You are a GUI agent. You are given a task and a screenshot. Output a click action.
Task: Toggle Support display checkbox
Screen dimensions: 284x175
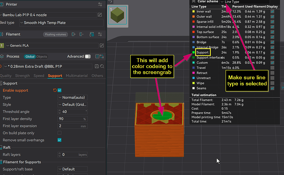pos(272,52)
